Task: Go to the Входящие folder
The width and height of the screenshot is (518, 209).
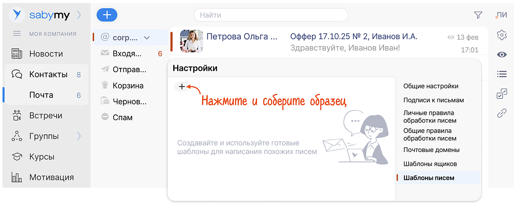Action: point(127,54)
